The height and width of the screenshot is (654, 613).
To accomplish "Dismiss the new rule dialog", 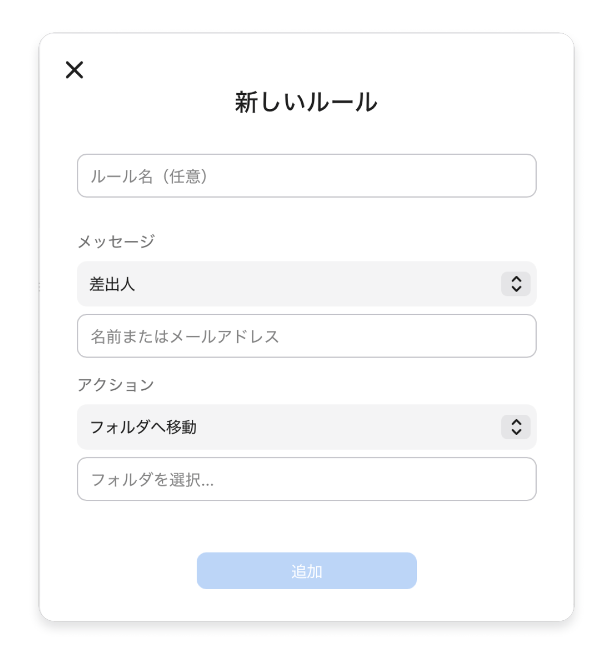I will point(75,70).
